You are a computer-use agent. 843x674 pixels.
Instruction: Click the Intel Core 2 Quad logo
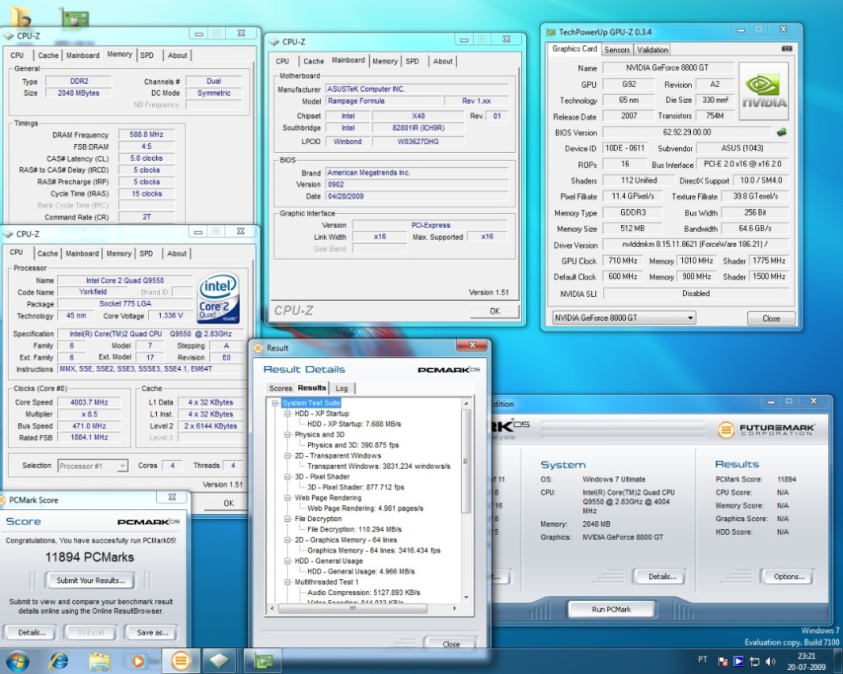click(x=218, y=299)
